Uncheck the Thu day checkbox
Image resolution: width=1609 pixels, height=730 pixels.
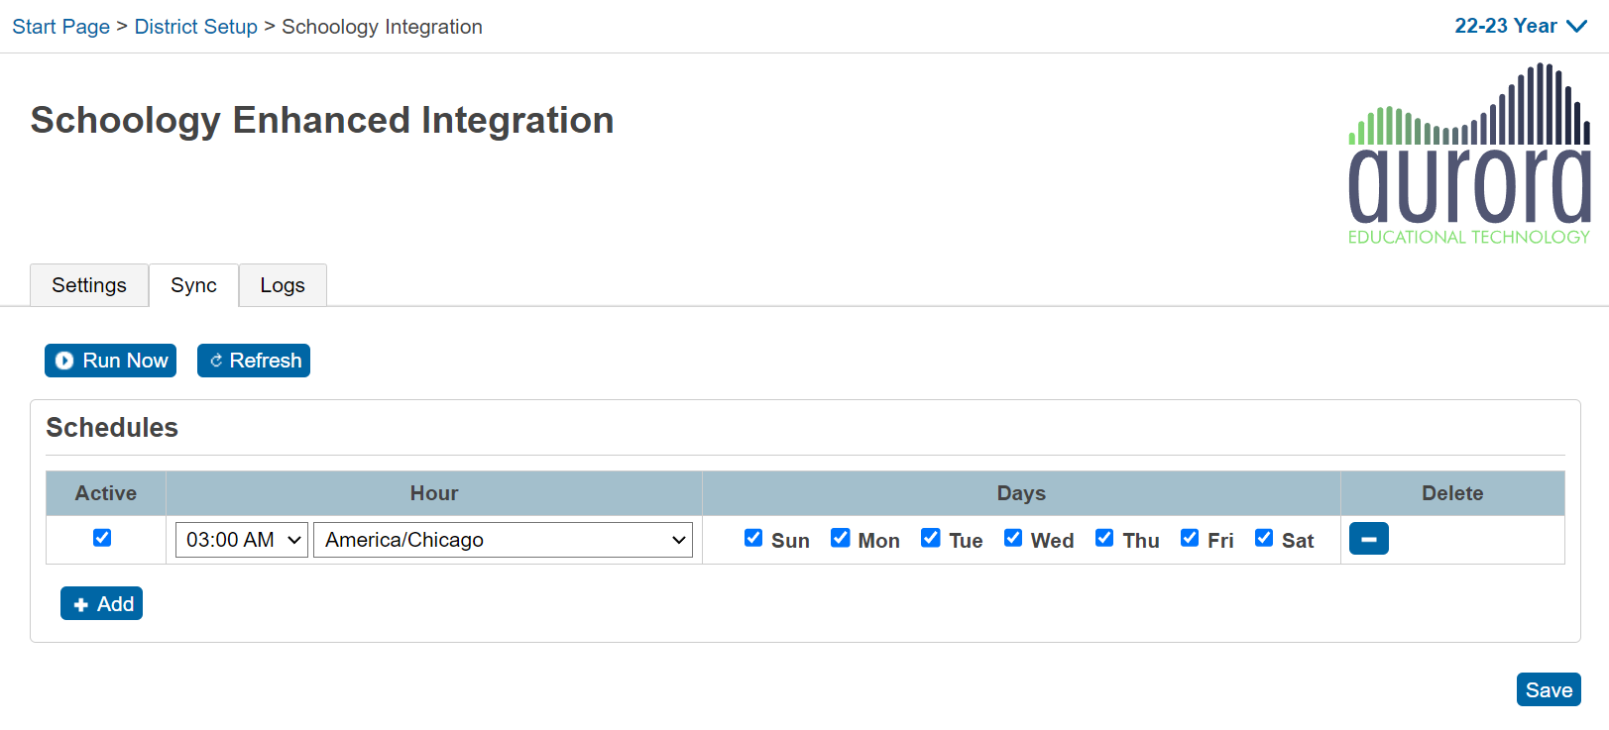(x=1104, y=538)
